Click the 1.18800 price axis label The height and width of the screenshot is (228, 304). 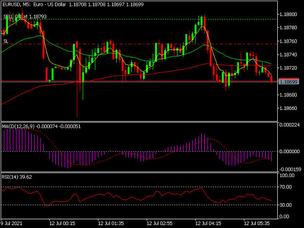click(288, 14)
